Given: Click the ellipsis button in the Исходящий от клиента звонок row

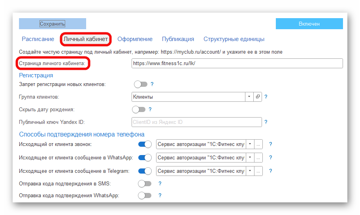Looking at the screenshot, I should click(258, 144).
